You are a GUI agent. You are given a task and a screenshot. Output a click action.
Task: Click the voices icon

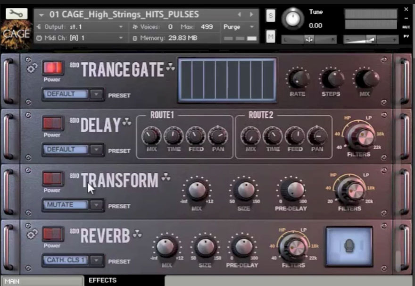[135, 27]
